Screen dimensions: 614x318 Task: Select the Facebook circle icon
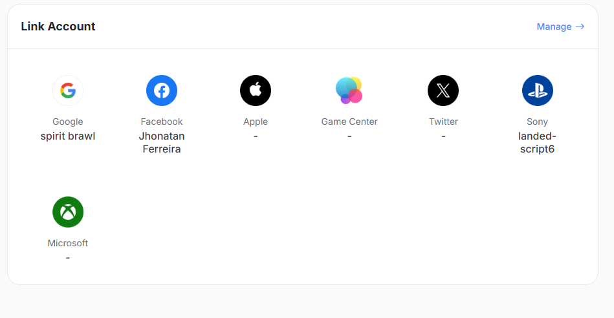pos(162,90)
